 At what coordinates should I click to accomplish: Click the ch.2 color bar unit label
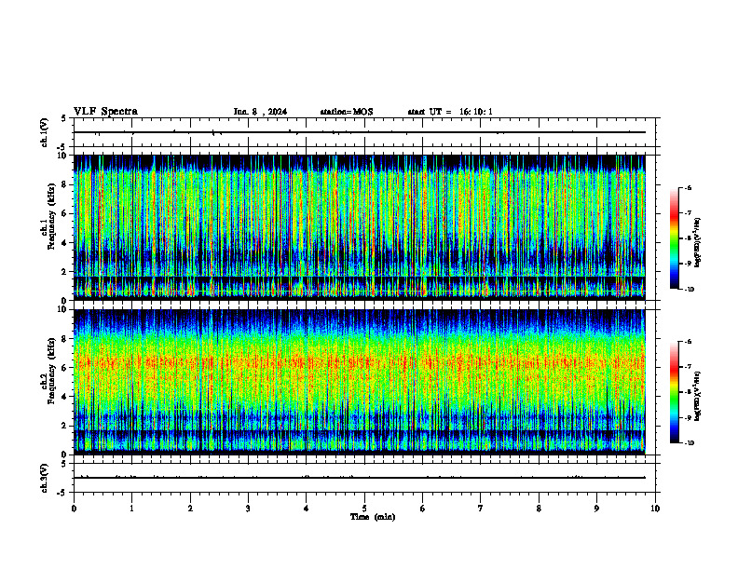click(698, 396)
